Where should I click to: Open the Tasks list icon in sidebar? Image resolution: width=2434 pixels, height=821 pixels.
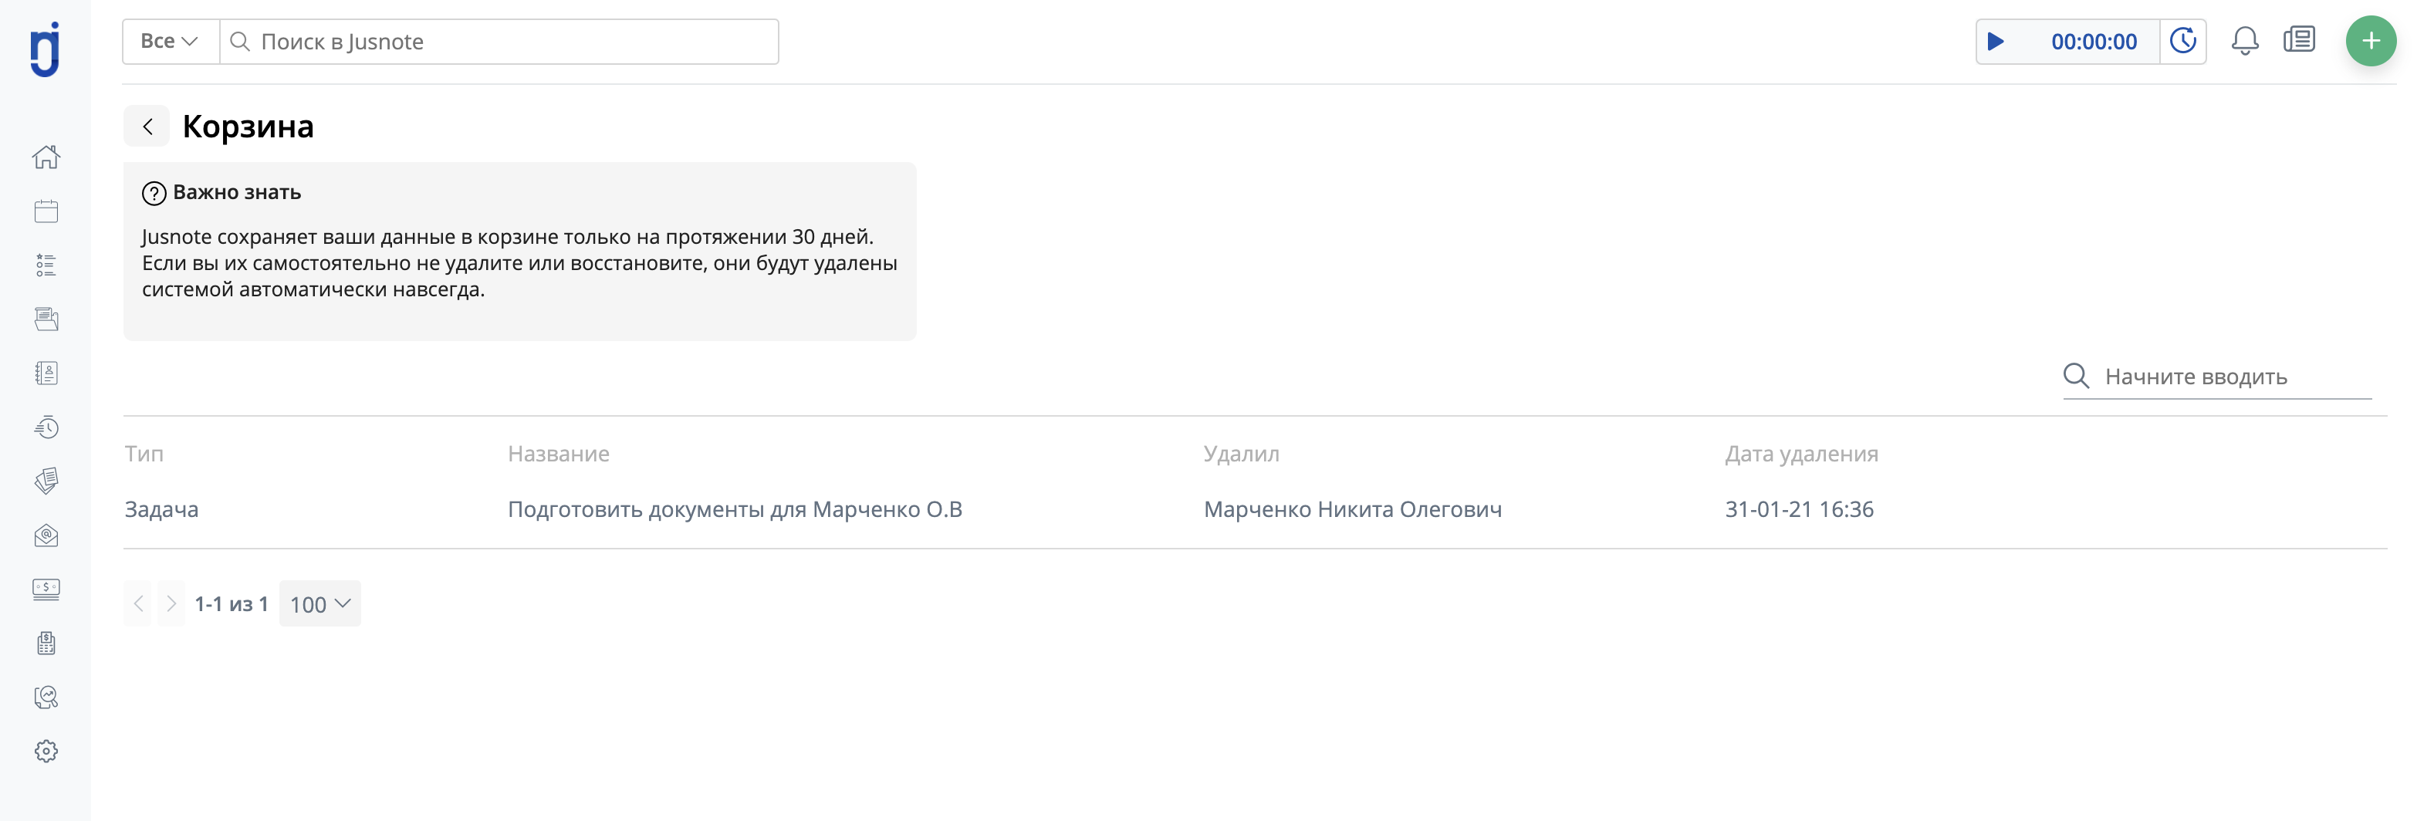coord(46,265)
